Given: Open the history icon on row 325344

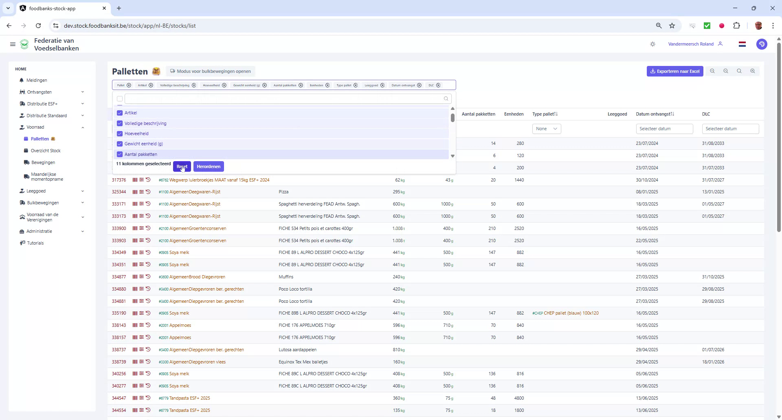Looking at the screenshot, I should pos(148,191).
